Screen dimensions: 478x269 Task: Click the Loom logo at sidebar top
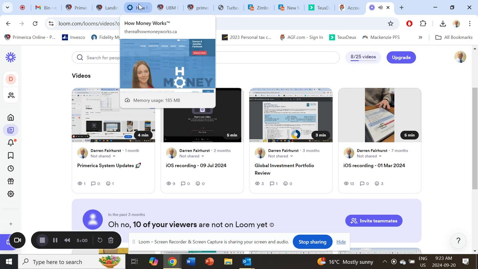[11, 57]
